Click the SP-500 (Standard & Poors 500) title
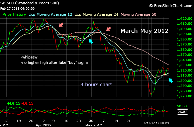 pyautogui.click(x=29, y=3)
